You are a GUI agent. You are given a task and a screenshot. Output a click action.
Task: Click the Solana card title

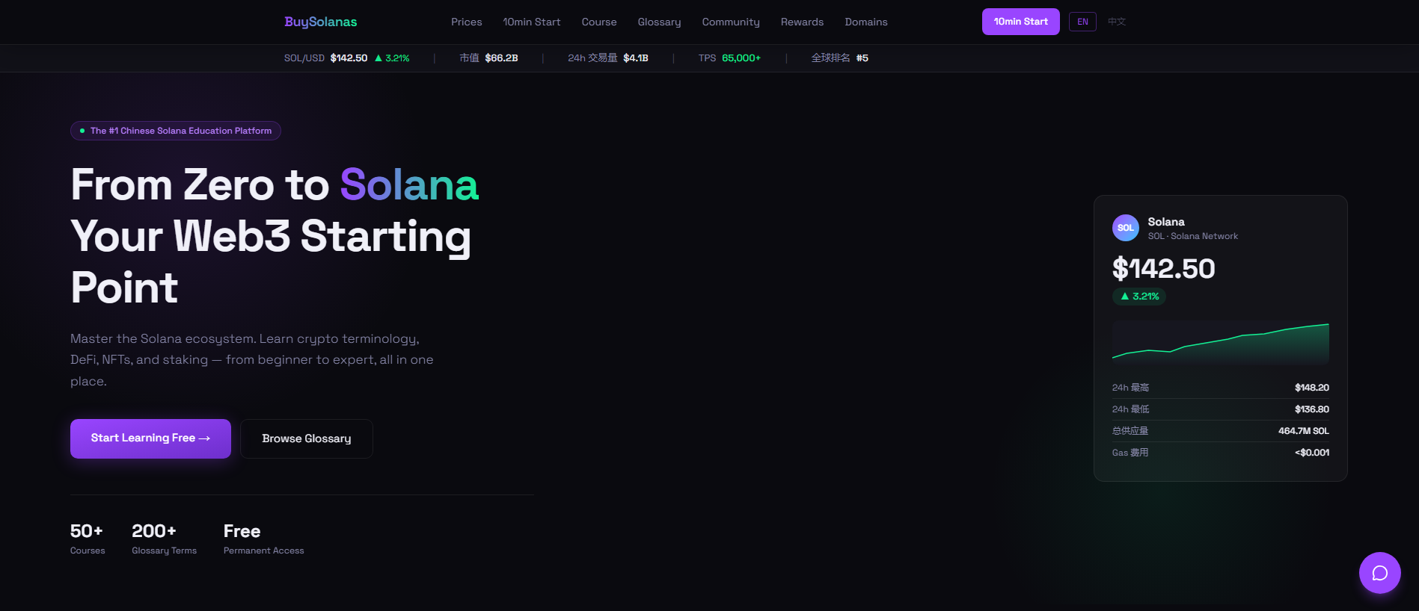[x=1166, y=222]
